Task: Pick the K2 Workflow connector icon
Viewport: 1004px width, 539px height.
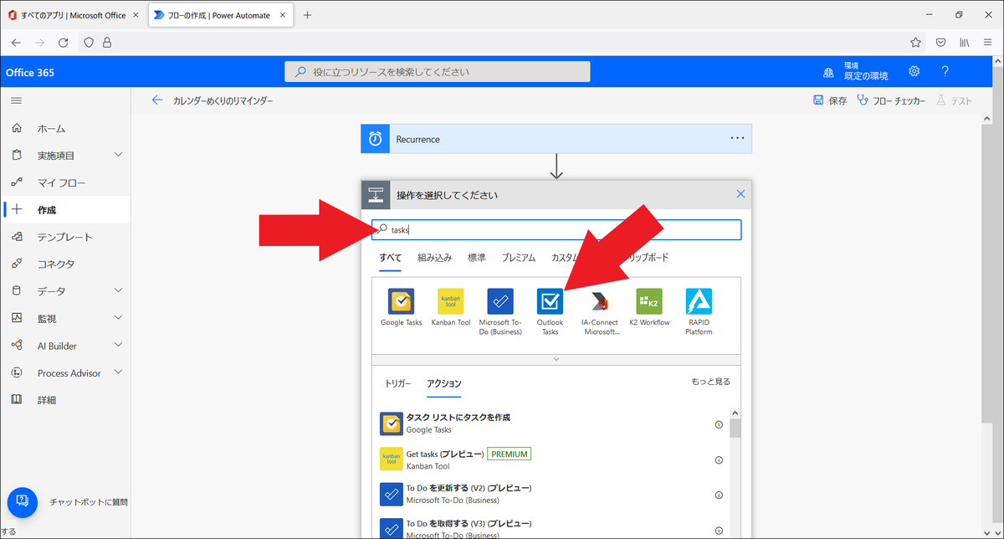Action: [x=649, y=301]
